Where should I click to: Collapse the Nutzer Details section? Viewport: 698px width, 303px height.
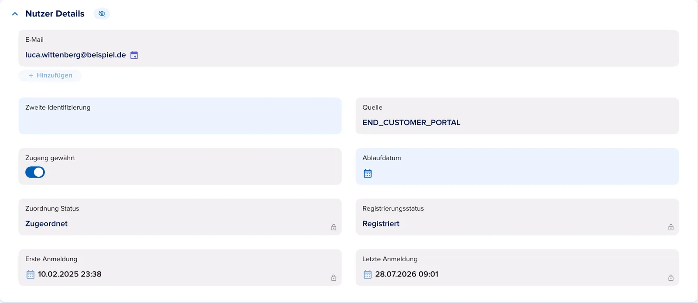tap(15, 14)
